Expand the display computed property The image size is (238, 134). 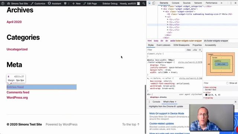204,98
